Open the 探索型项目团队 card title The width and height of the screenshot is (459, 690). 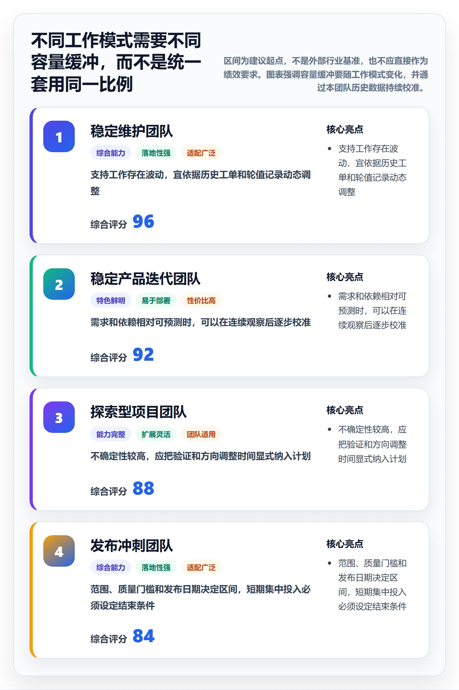click(139, 412)
